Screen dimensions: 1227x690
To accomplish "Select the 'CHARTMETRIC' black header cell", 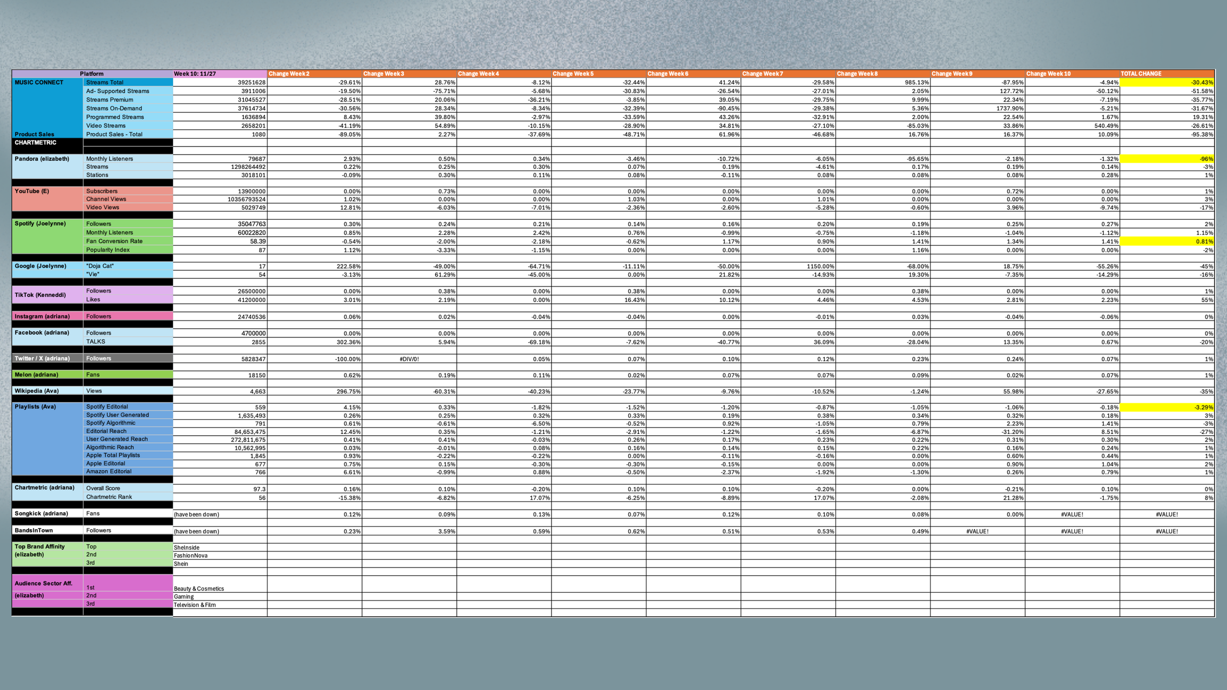I will (48, 143).
